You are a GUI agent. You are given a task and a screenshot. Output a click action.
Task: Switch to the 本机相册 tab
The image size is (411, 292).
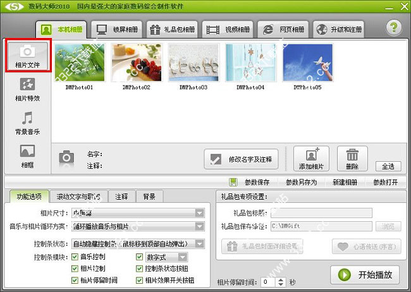click(61, 29)
